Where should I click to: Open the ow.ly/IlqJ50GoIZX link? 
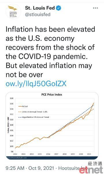point(36,84)
